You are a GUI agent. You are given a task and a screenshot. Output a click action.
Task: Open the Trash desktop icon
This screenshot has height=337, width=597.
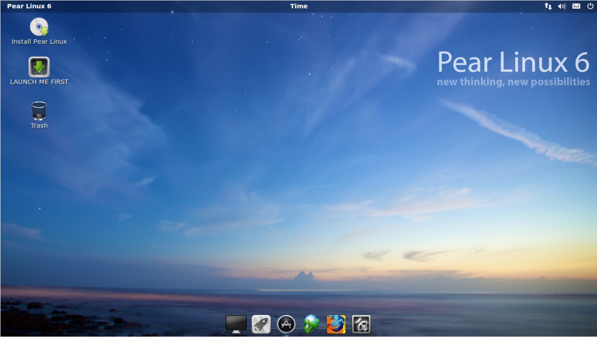[39, 111]
